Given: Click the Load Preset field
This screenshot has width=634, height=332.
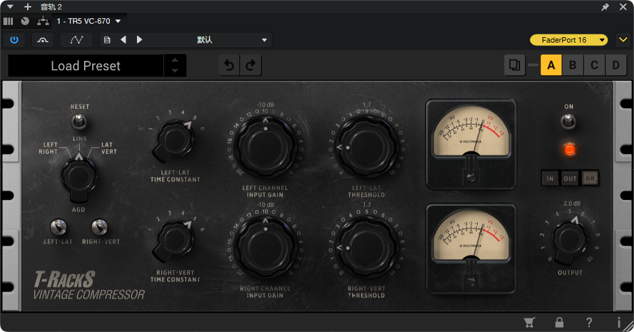Looking at the screenshot, I should [x=85, y=66].
